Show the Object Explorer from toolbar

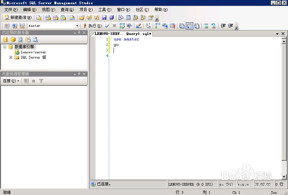(136, 17)
